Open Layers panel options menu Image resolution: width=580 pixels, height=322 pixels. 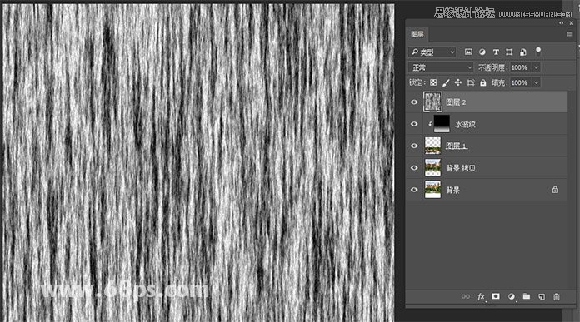pos(570,34)
